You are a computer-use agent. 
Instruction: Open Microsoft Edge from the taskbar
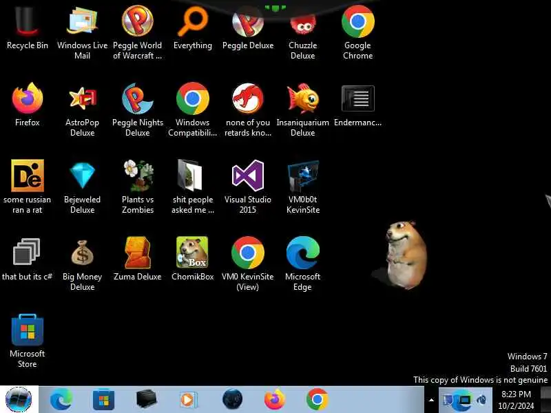(61, 400)
